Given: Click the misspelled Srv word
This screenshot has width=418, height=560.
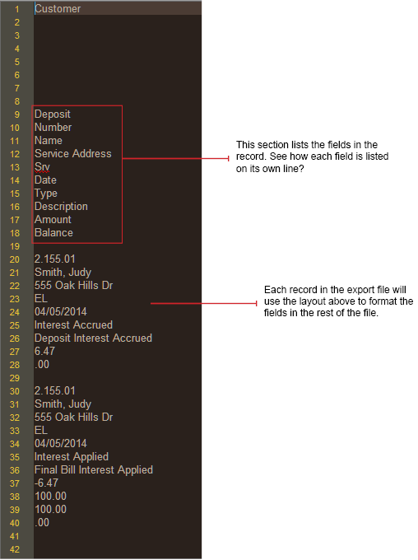Looking at the screenshot, I should [42, 167].
